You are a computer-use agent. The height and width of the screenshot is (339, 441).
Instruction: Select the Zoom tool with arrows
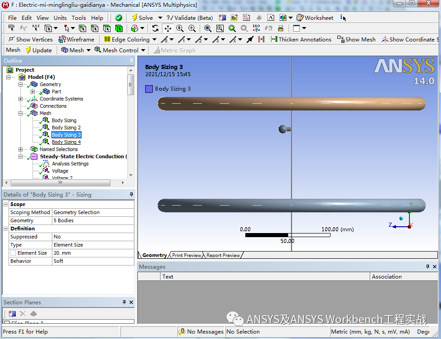(x=180, y=28)
